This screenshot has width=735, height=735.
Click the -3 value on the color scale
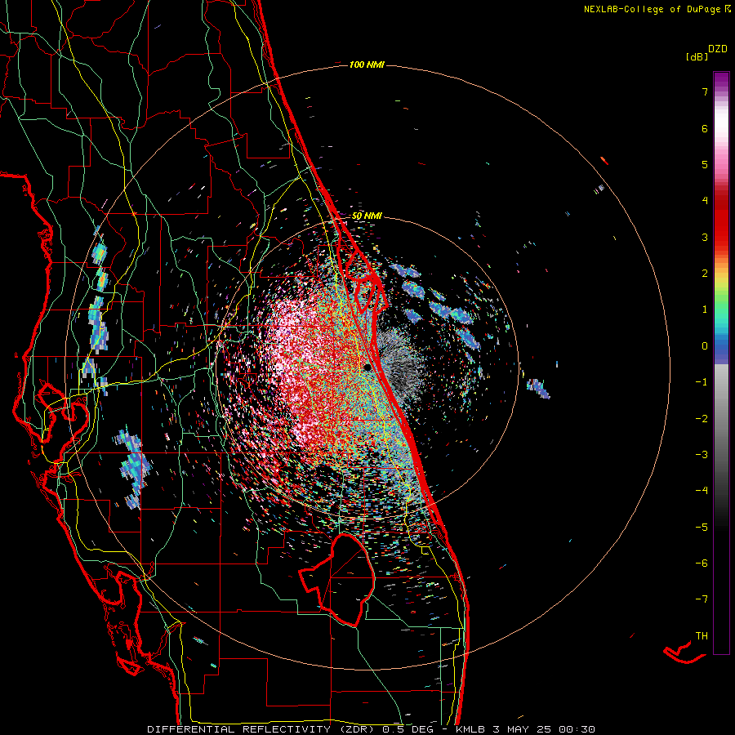pyautogui.click(x=702, y=455)
